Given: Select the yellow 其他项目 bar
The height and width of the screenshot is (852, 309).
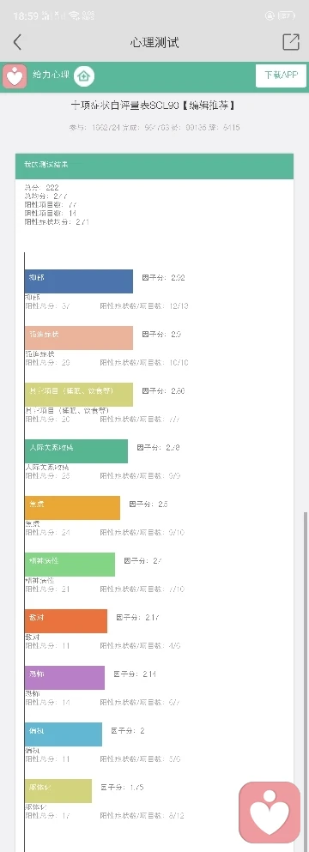Looking at the screenshot, I should coord(78,395).
